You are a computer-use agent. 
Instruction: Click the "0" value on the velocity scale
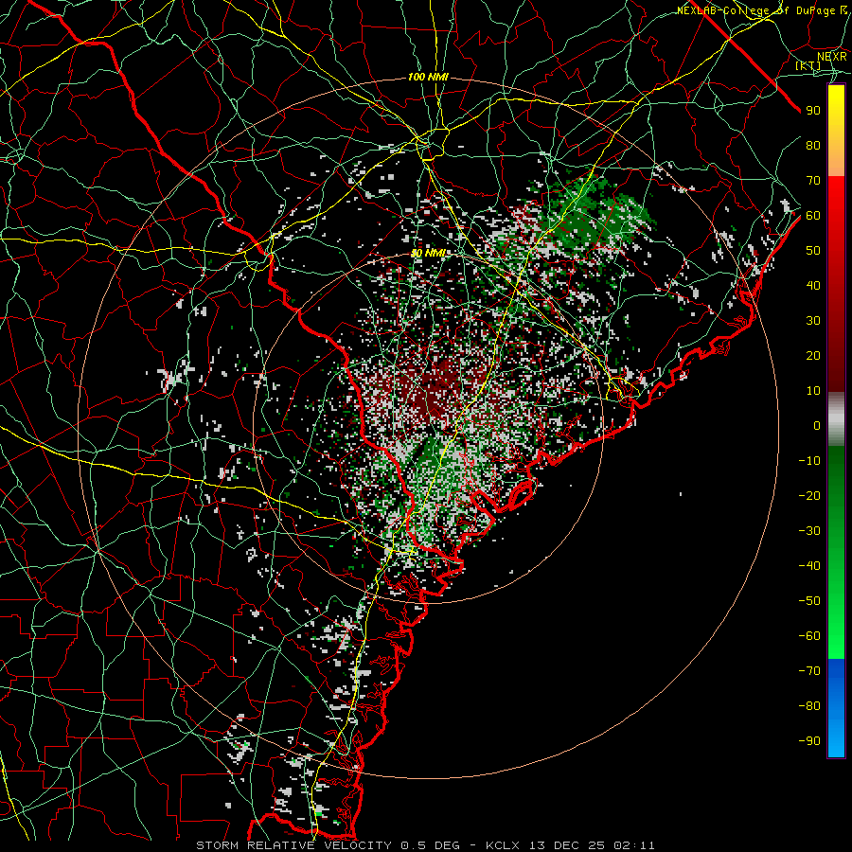pyautogui.click(x=817, y=426)
